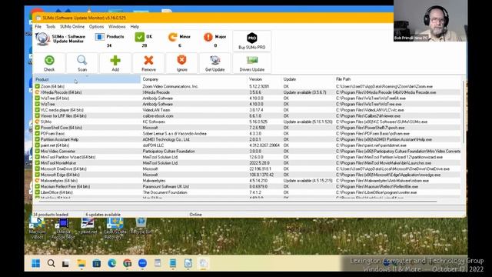Click the green check icon beside Zoom row
492x277 pixels.
point(38,86)
